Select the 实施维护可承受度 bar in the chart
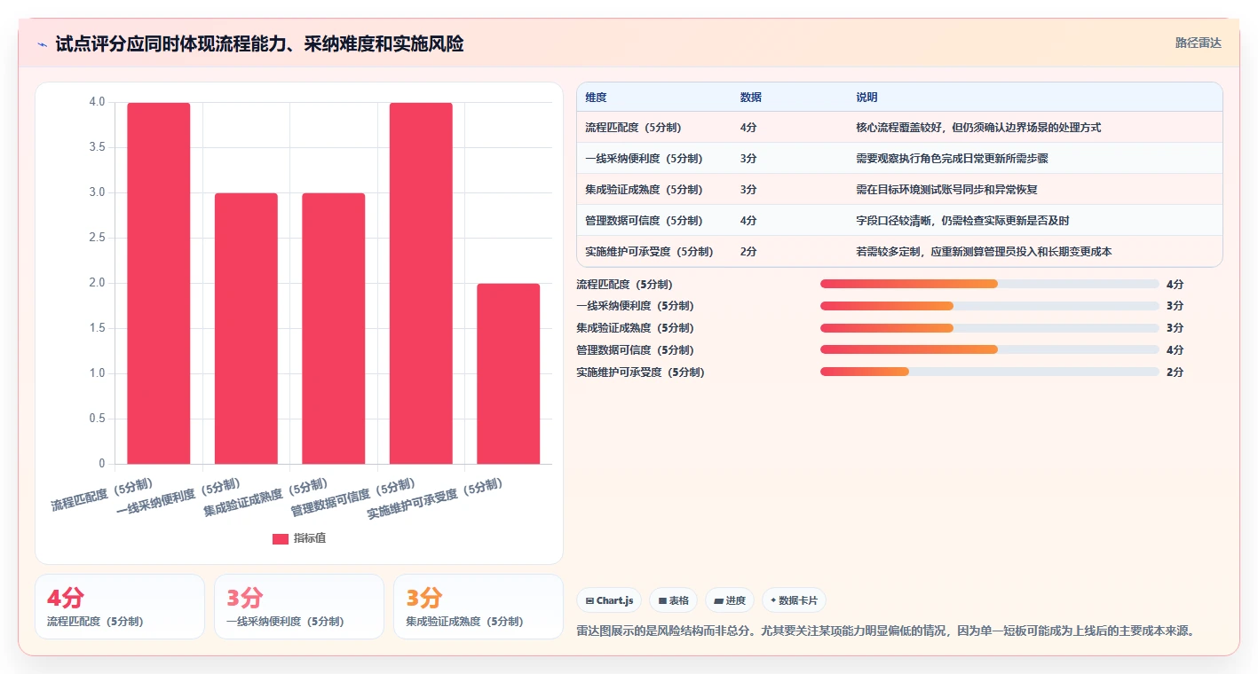The width and height of the screenshot is (1258, 674). [508, 373]
